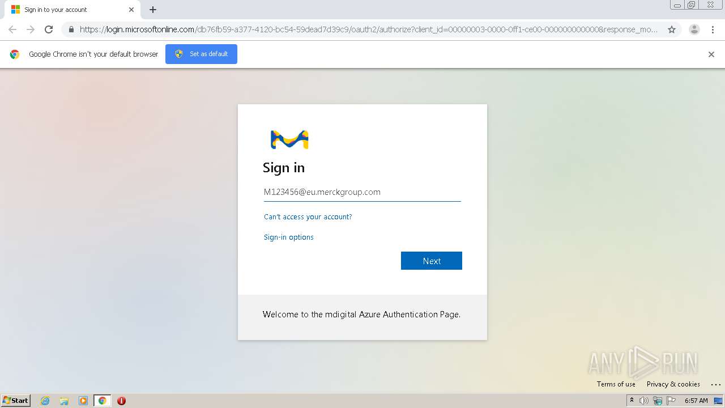Click 'Welcome to the mdigital Azure Authentication Page.'

point(361,314)
